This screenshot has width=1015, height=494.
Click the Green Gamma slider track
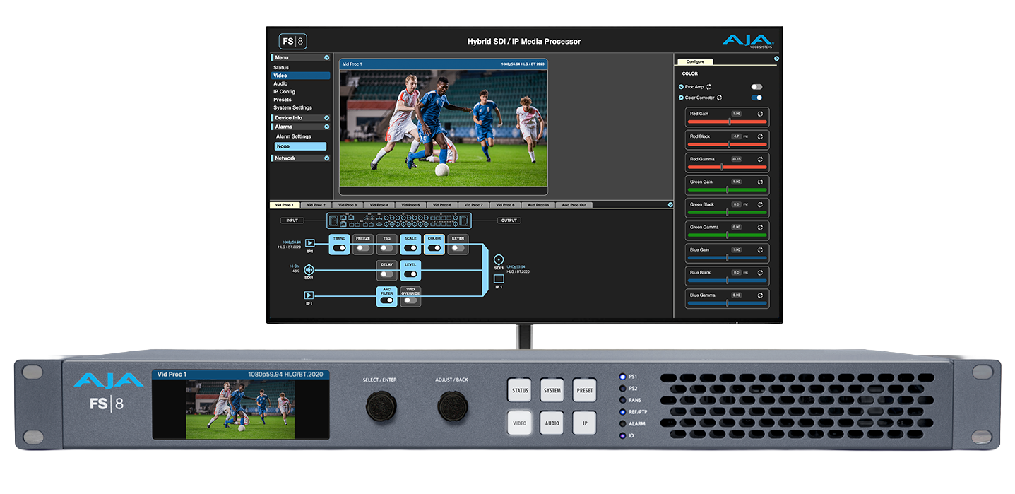point(728,235)
